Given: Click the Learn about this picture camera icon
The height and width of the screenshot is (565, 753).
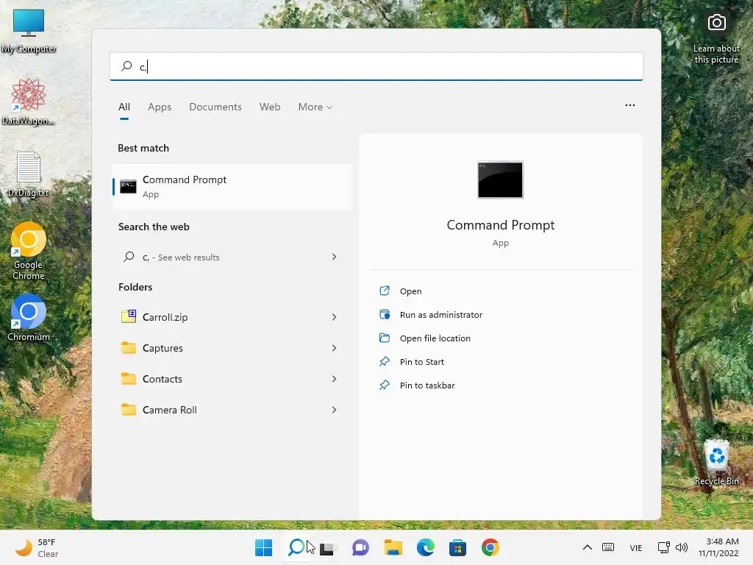Looking at the screenshot, I should point(716,23).
